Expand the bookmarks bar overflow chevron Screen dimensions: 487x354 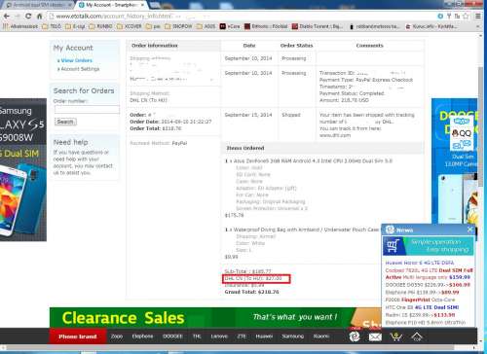(477, 26)
